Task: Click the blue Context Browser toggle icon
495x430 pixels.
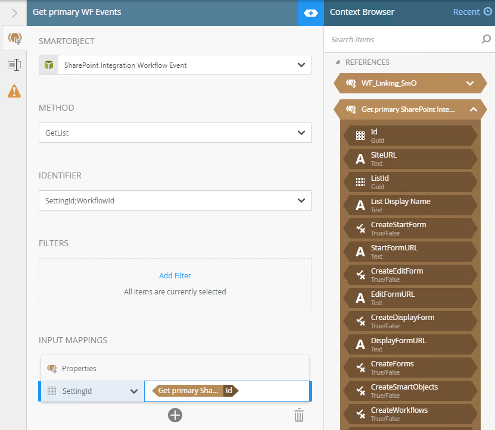Action: (x=310, y=13)
